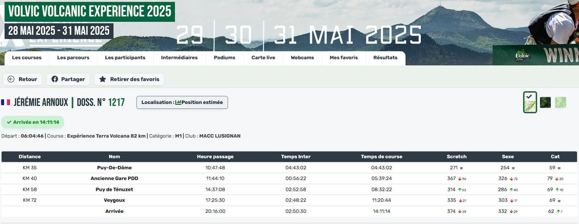The width and height of the screenshot is (579, 224).
Task: Click the star icon for favorites
Action: (103, 79)
